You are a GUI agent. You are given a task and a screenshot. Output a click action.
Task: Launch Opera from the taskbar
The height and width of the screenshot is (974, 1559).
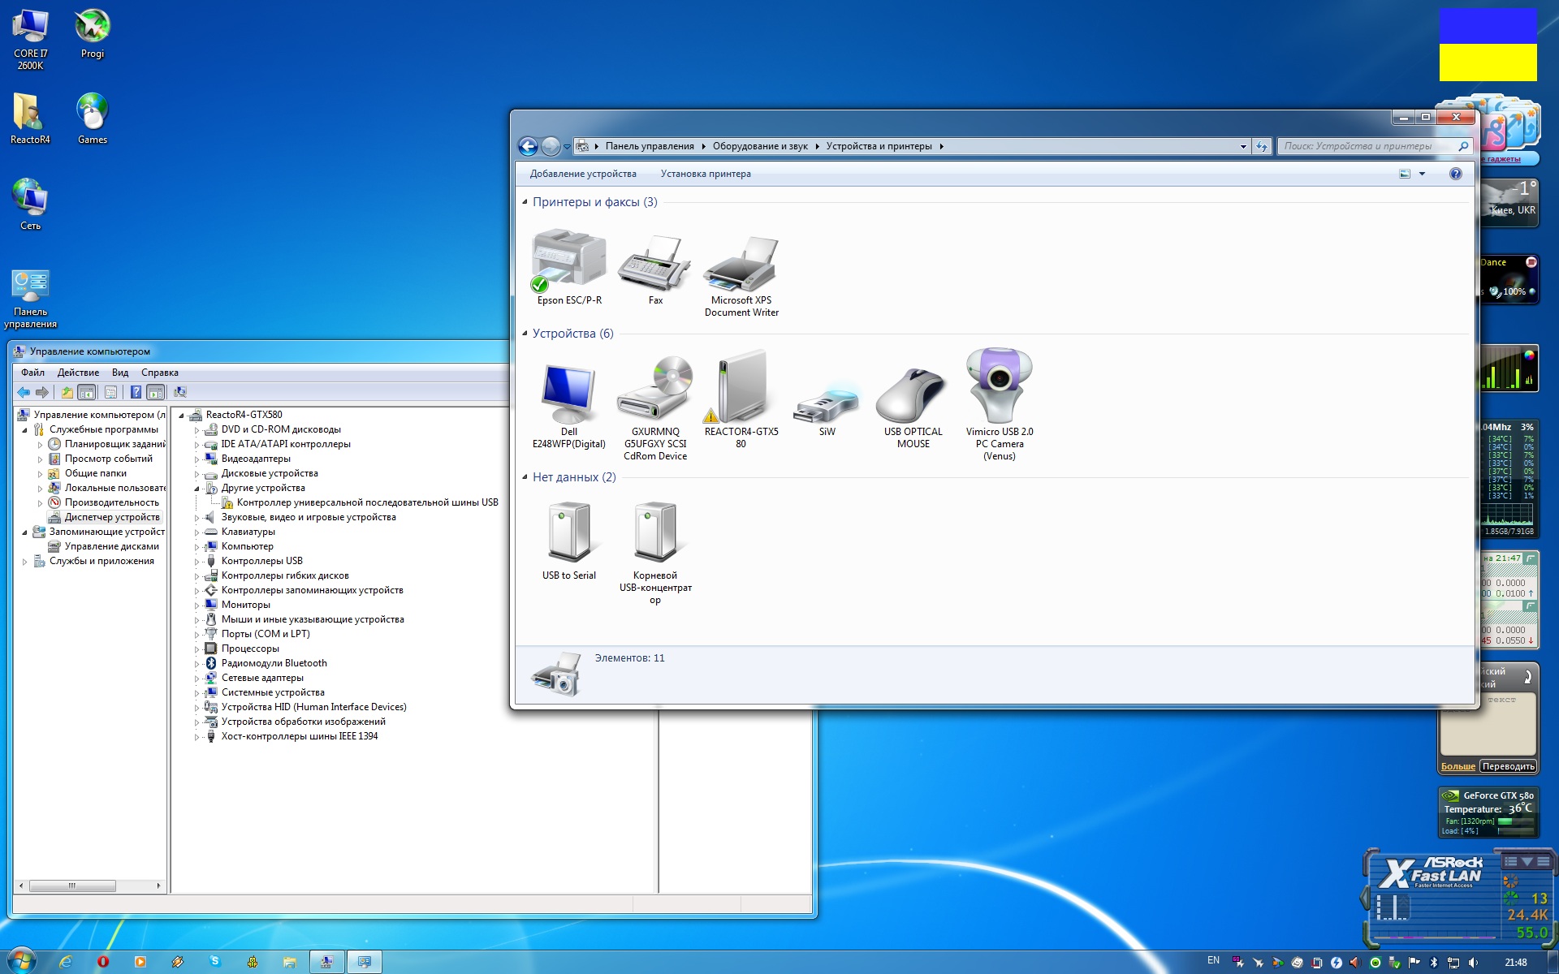(103, 962)
